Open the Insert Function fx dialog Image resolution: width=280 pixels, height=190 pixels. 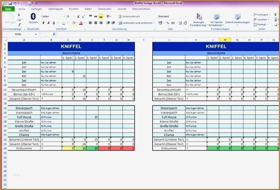pyautogui.click(x=54, y=34)
